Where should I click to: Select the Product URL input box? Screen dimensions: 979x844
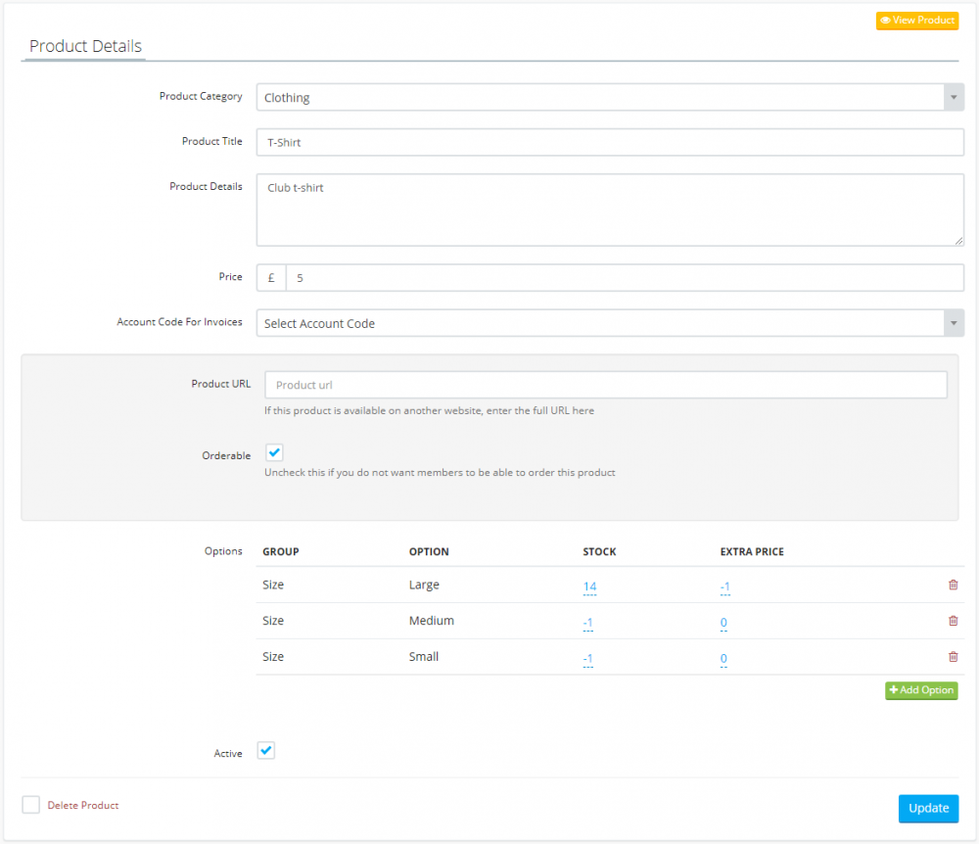pyautogui.click(x=605, y=385)
